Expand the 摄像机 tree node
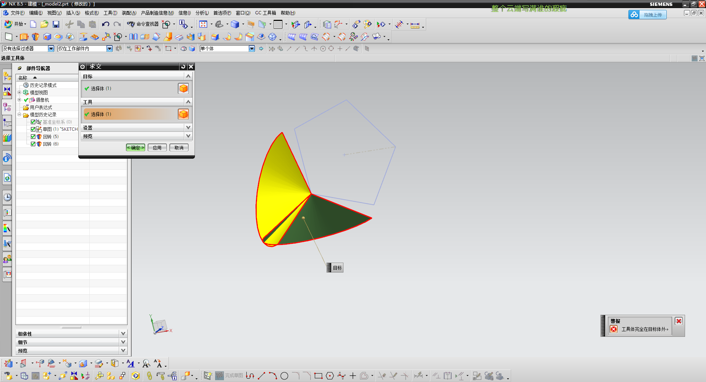Image resolution: width=706 pixels, height=382 pixels. (x=19, y=100)
